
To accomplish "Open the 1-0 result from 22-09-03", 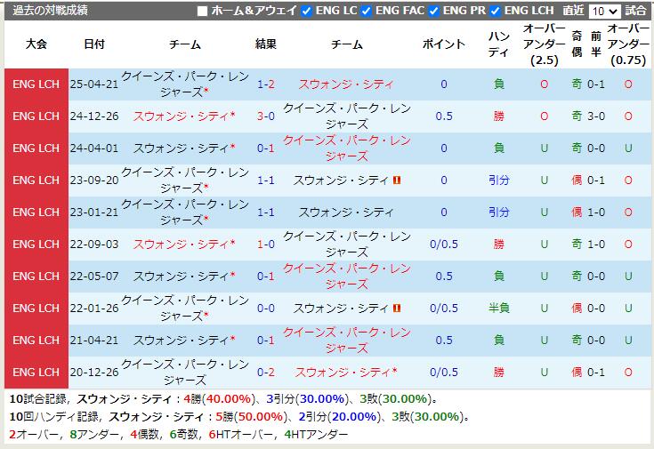I will (265, 245).
